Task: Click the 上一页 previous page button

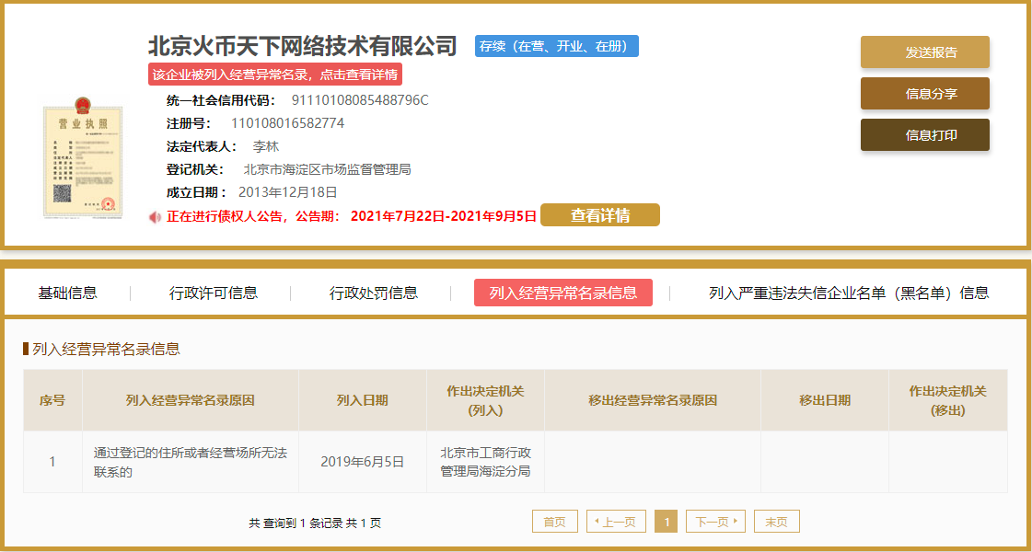Action: [x=616, y=521]
